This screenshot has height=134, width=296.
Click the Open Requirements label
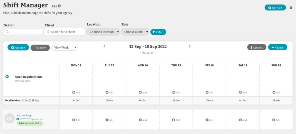coord(29,77)
